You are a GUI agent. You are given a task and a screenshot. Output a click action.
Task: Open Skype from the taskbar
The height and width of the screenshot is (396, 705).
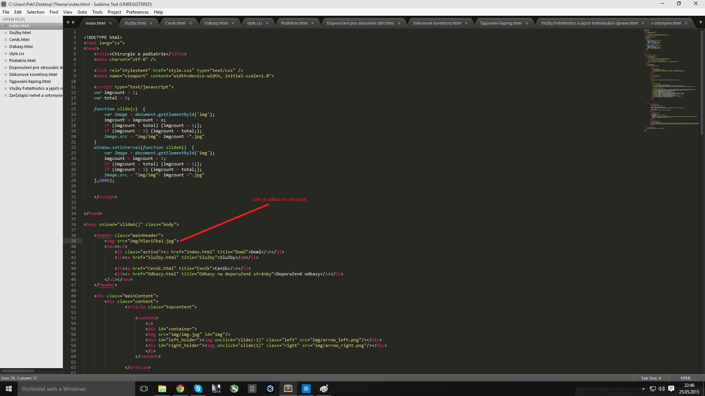pos(198,389)
